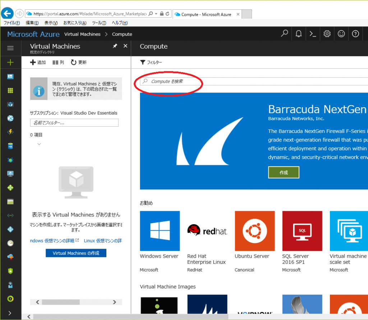Close the Compute - Microsoft Azure tab
The width and height of the screenshot is (368, 320).
pos(238,14)
